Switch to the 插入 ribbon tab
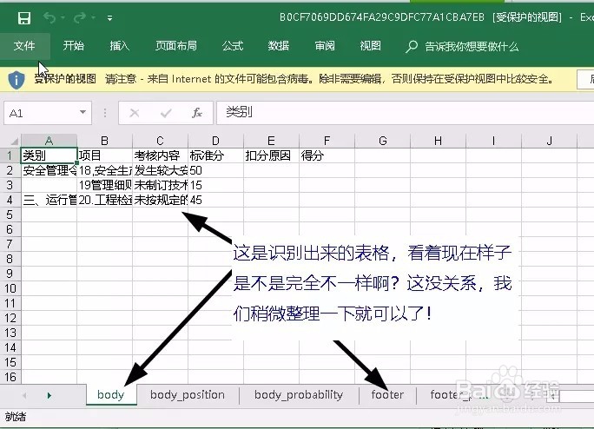594x429 pixels. (119, 46)
